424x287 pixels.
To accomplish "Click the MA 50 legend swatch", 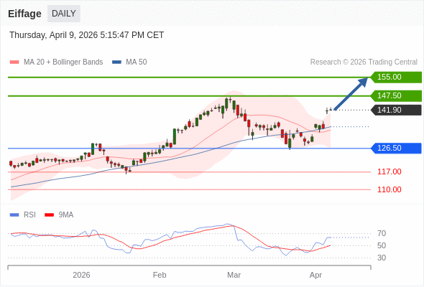I will pos(116,62).
